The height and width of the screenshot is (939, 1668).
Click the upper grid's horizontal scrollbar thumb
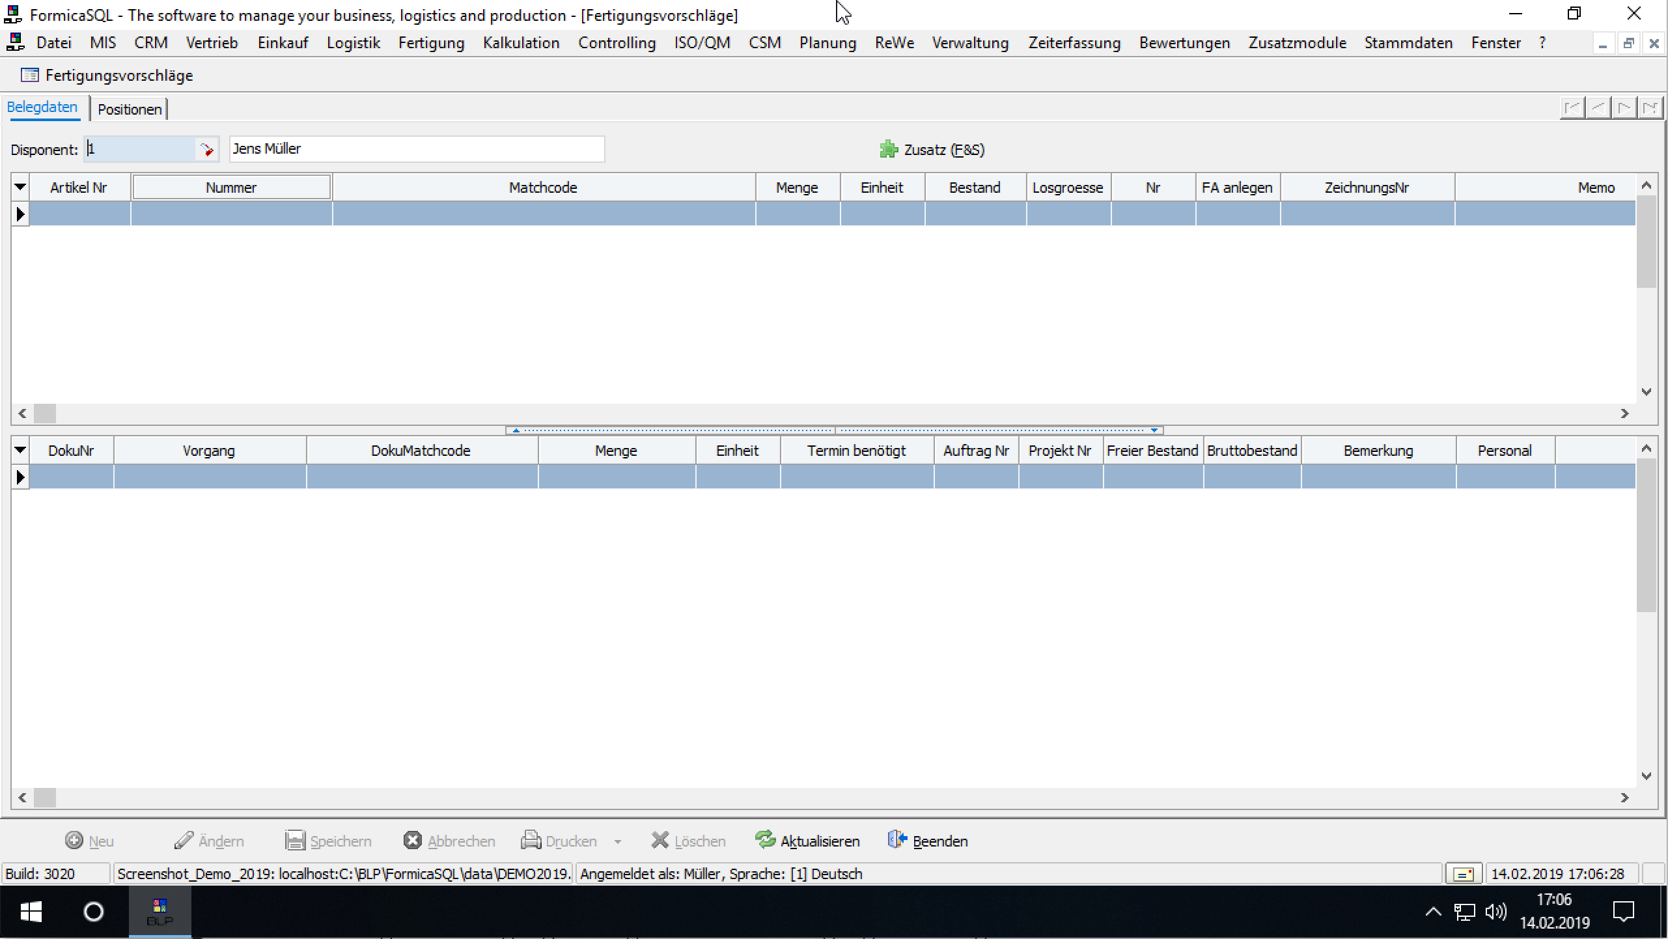point(45,413)
